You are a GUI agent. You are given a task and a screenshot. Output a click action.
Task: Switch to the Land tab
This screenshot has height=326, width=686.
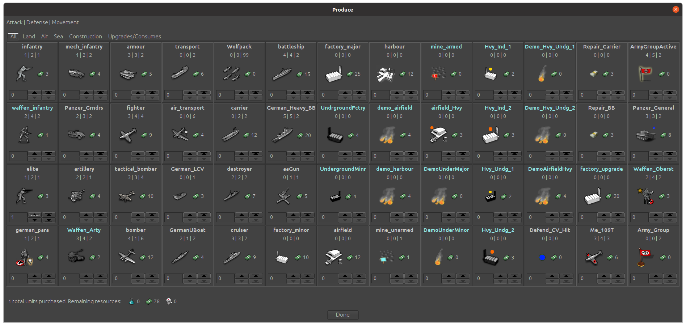pyautogui.click(x=29, y=36)
